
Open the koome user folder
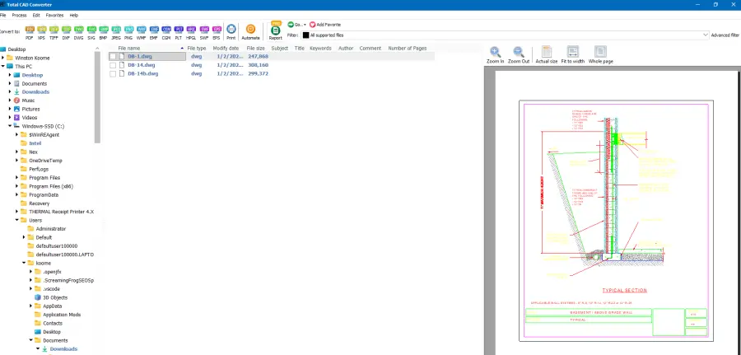(x=43, y=264)
